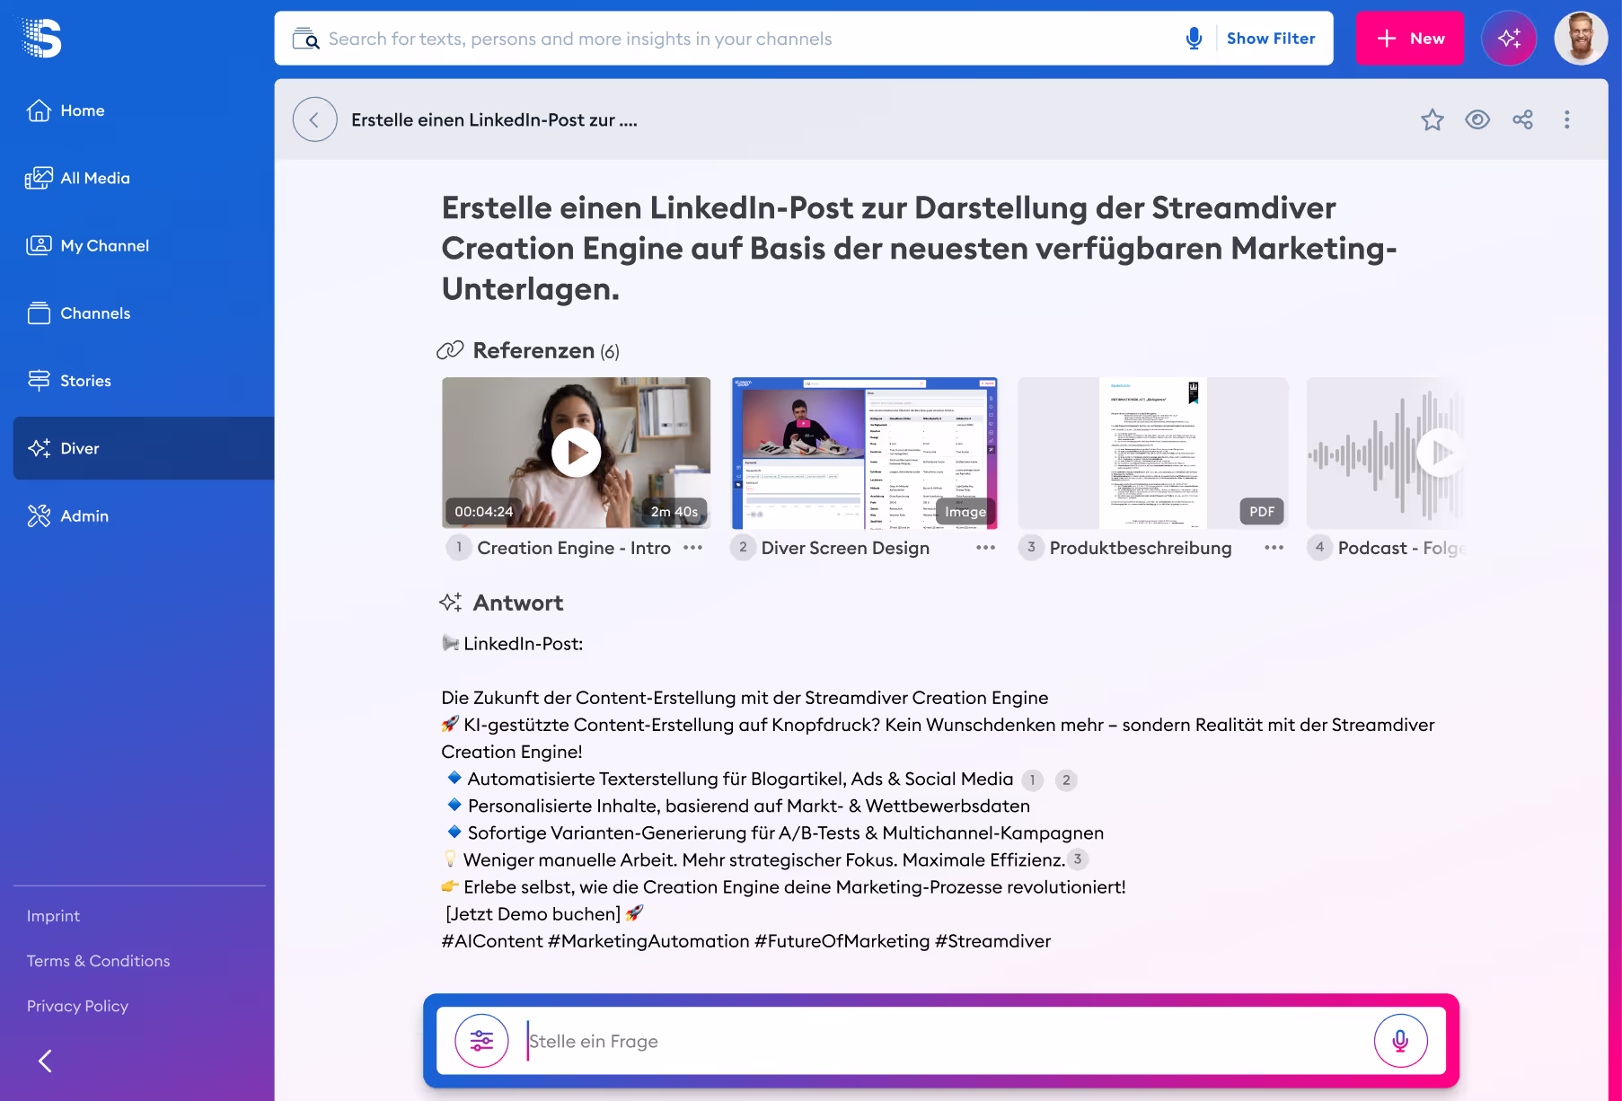This screenshot has width=1622, height=1101.
Task: Open Admin in the sidebar
Action: point(144,515)
